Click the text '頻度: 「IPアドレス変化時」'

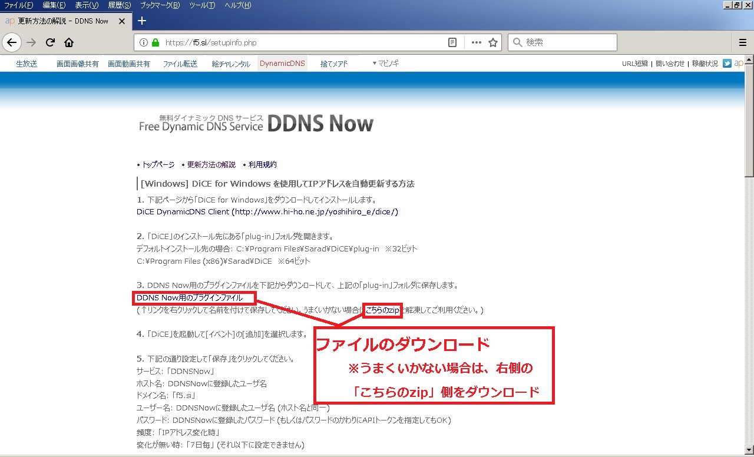178,433
